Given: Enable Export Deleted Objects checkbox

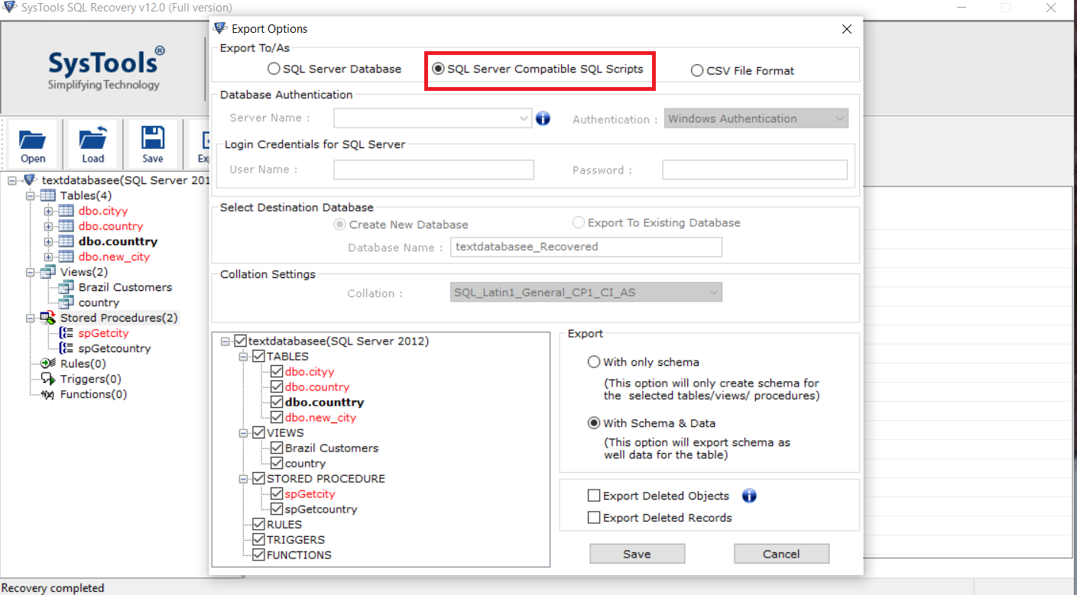Looking at the screenshot, I should pos(594,496).
